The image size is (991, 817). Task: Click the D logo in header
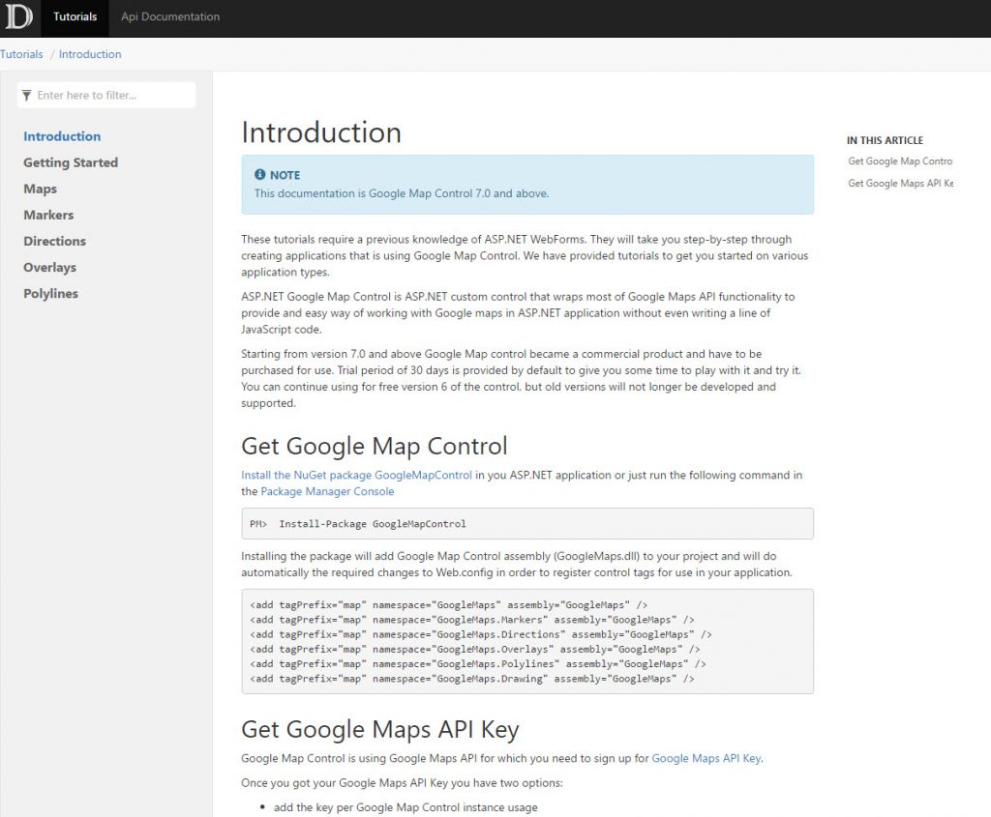pyautogui.click(x=19, y=17)
